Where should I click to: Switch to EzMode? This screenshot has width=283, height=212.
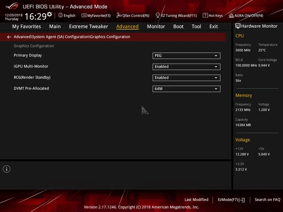pos(231,200)
